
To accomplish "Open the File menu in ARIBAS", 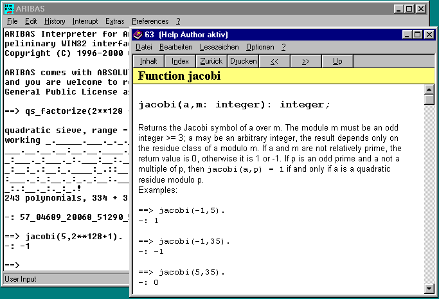I will [12, 21].
